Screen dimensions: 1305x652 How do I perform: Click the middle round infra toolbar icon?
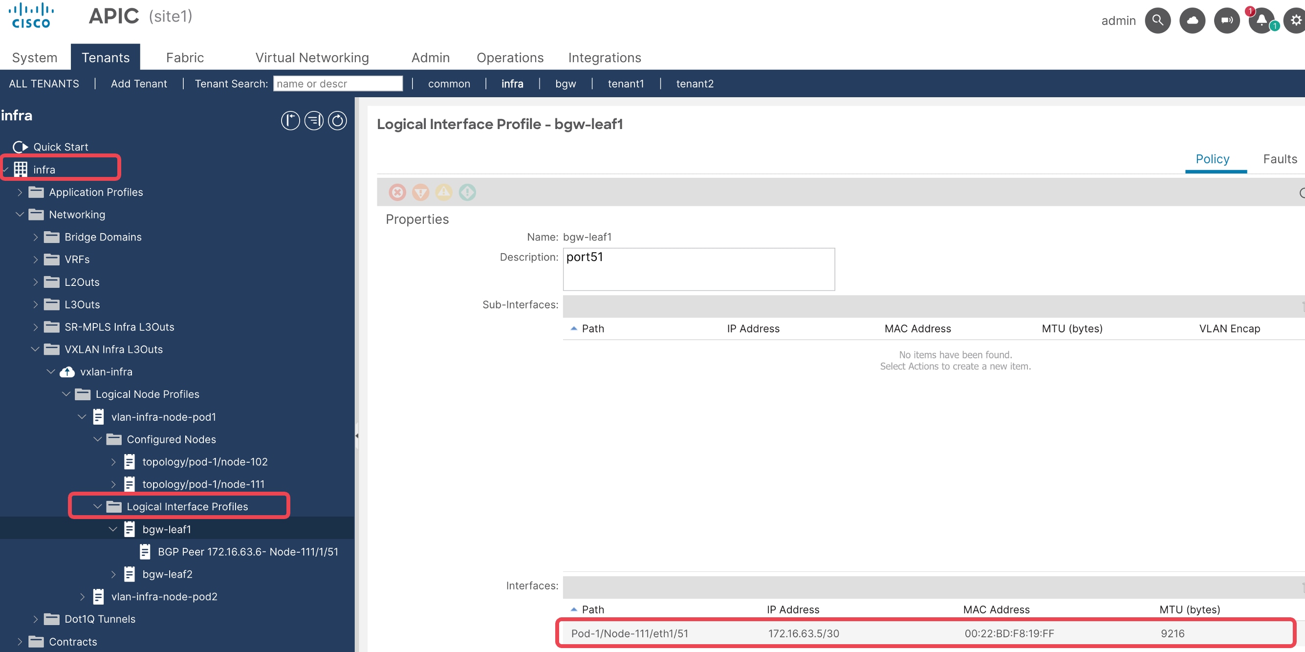[x=314, y=121]
